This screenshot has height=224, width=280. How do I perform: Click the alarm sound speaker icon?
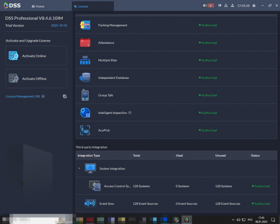(205, 6)
